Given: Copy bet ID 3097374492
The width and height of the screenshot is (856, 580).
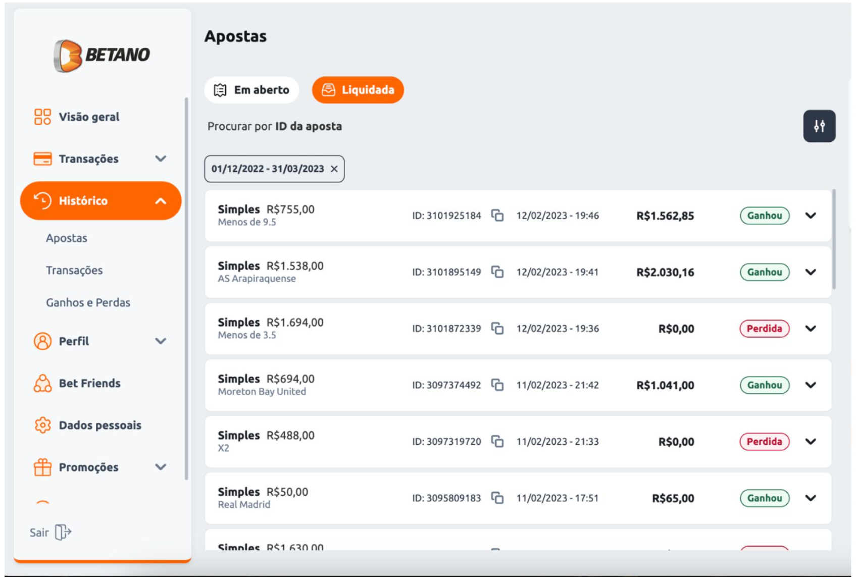Looking at the screenshot, I should click(x=497, y=385).
